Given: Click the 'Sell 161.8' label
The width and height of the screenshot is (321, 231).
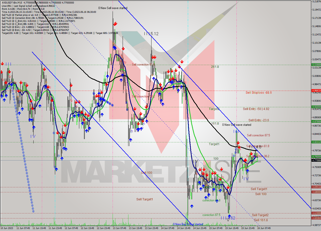Looking at the screenshot, I should pyautogui.click(x=261, y=220).
